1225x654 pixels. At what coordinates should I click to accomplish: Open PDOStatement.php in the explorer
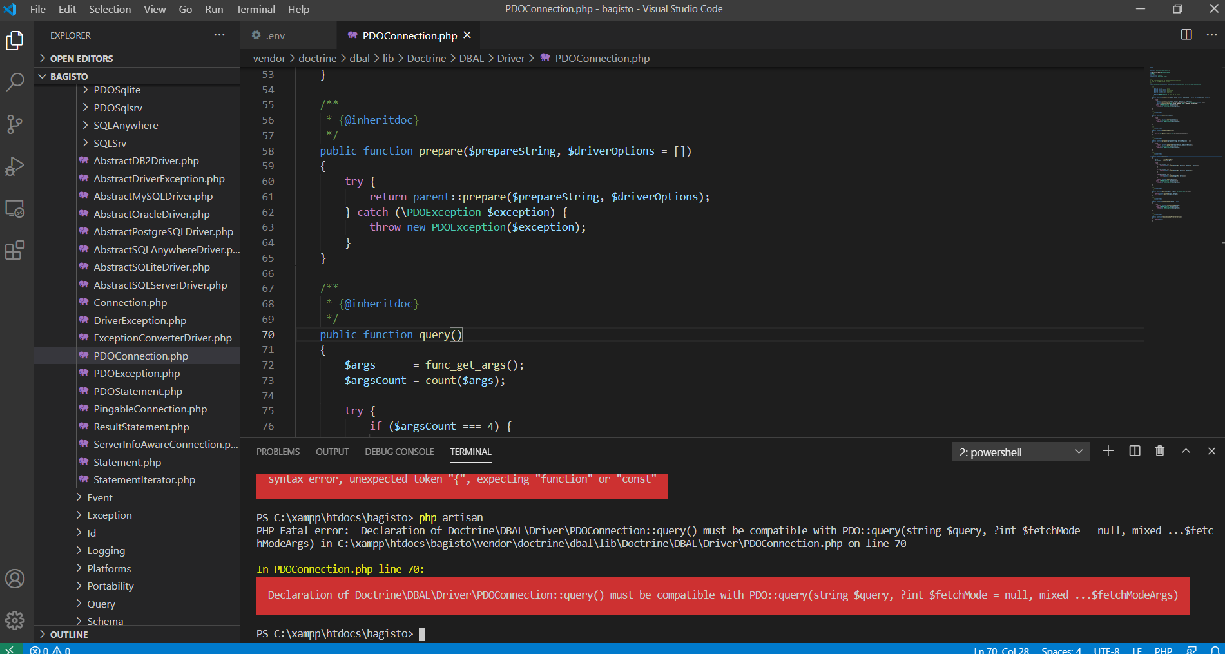click(138, 391)
